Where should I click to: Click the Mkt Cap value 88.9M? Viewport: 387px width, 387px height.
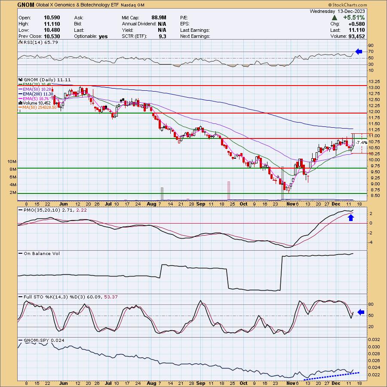pos(159,18)
